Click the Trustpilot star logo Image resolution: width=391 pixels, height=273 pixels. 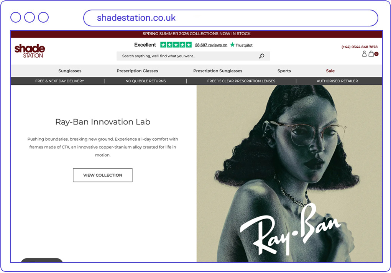(x=232, y=44)
